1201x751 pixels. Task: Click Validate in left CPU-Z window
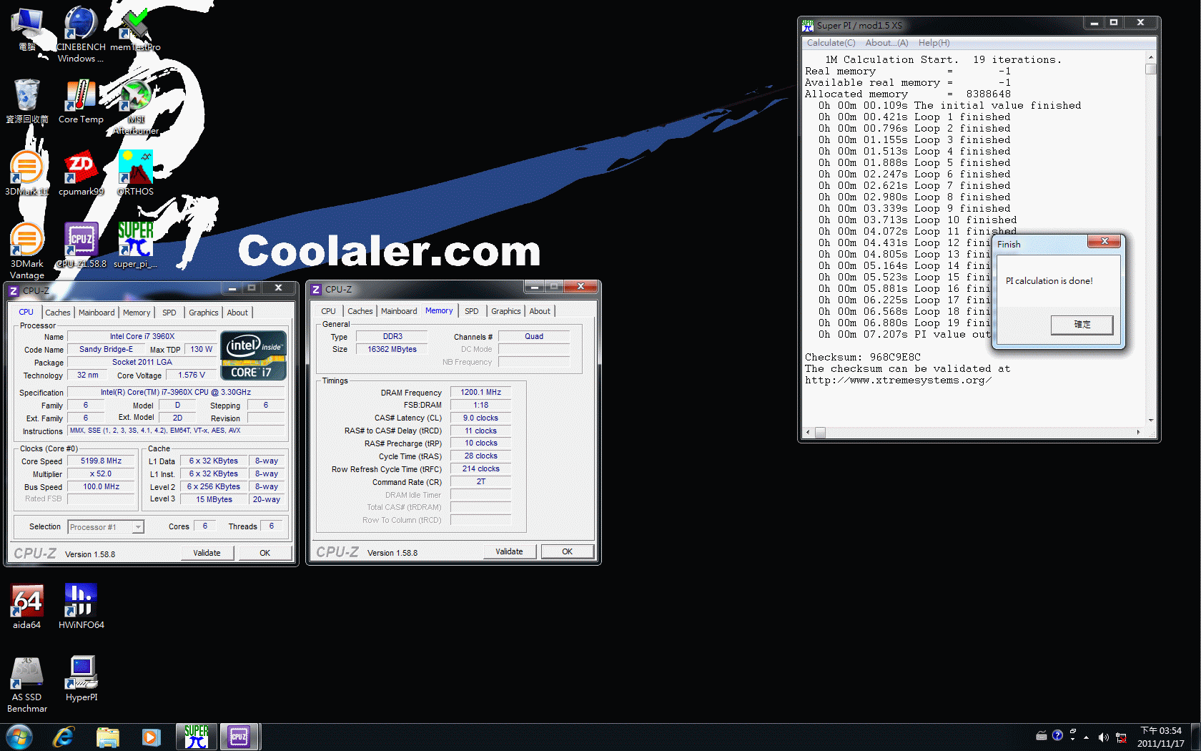(x=207, y=553)
